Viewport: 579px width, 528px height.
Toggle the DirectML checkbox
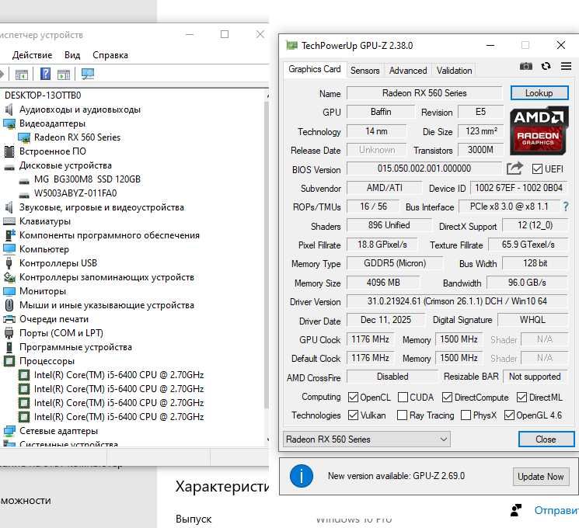click(x=521, y=397)
